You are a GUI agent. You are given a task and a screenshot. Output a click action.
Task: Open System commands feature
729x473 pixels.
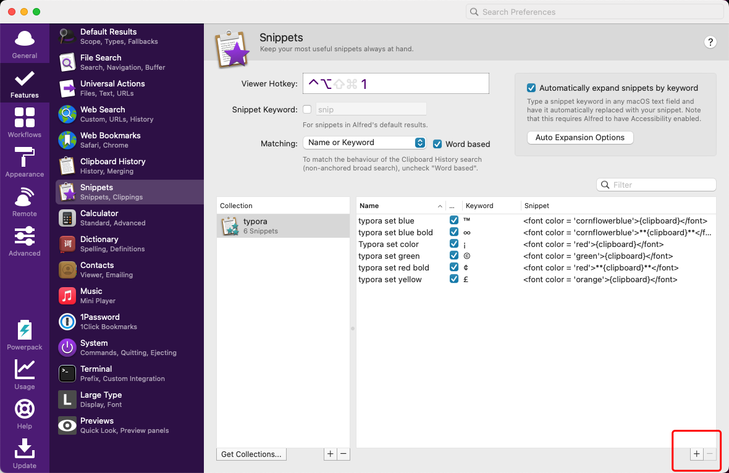click(x=129, y=348)
